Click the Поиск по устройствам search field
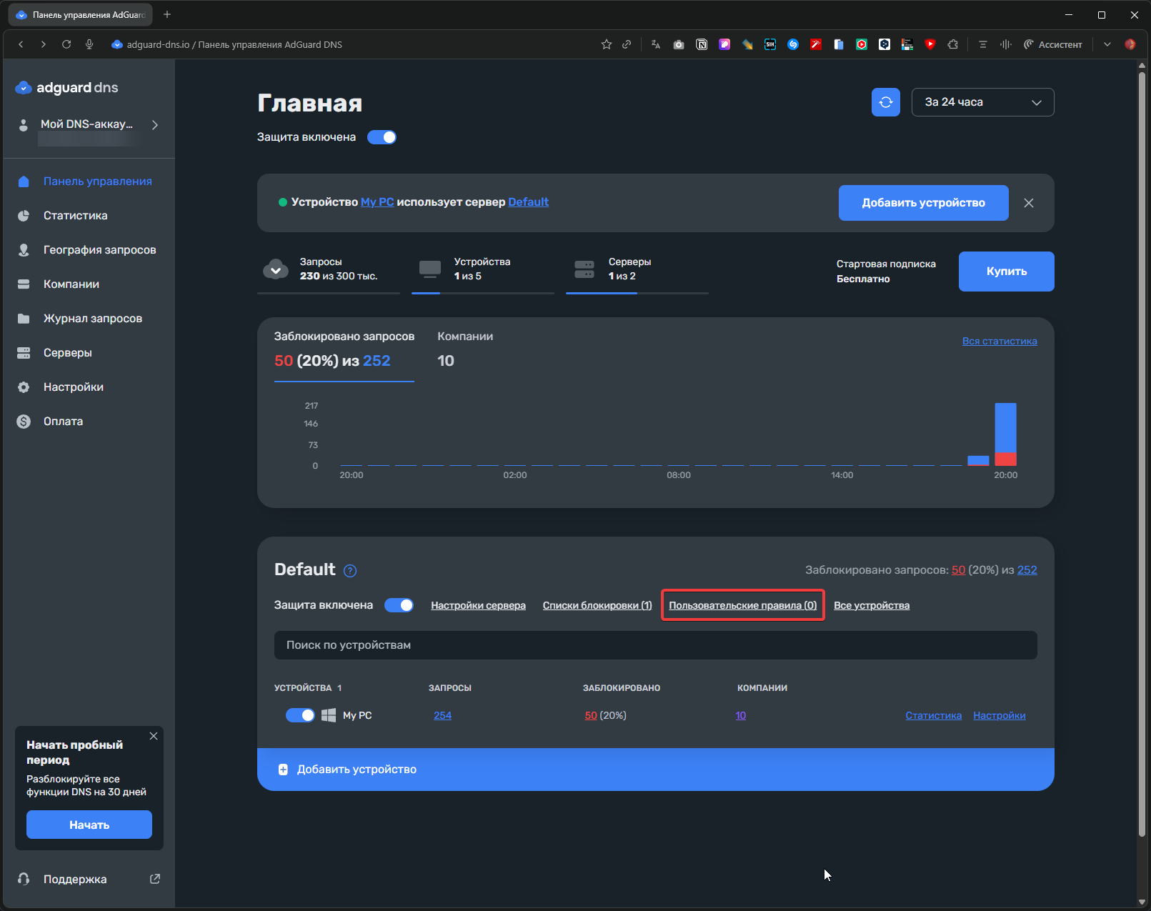 click(x=655, y=645)
